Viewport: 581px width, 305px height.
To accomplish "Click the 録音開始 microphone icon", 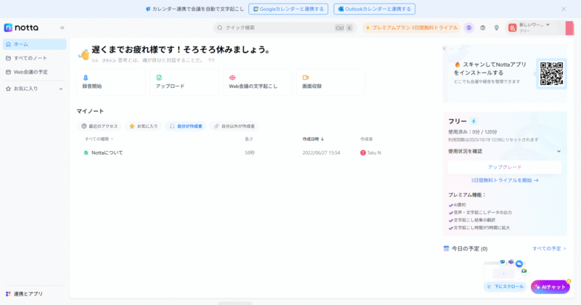I will click(86, 77).
